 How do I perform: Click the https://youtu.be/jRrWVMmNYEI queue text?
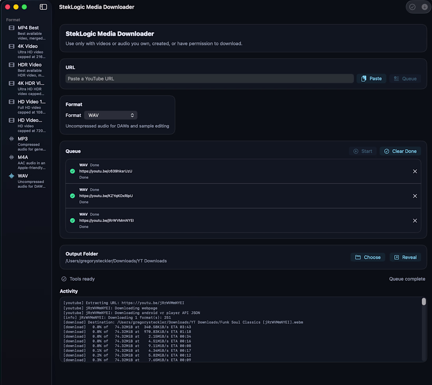tap(106, 220)
